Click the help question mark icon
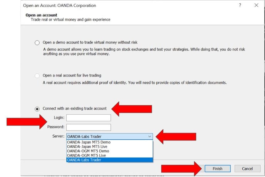This screenshot has width=265, height=177. (240, 5)
